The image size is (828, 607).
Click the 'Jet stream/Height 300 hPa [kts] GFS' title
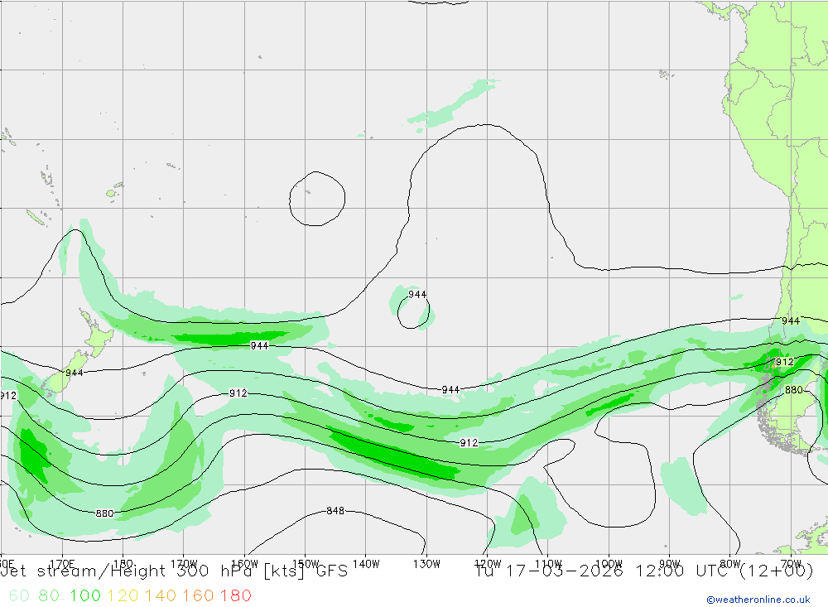[174, 571]
